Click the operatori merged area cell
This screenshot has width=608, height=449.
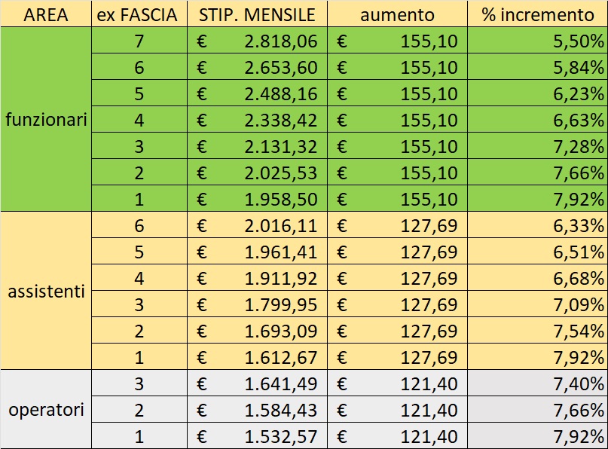(x=46, y=410)
